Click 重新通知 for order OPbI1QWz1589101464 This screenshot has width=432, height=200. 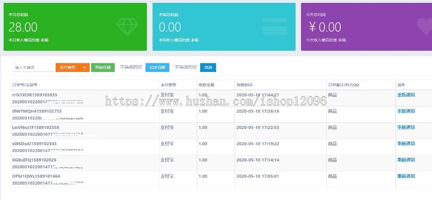pyautogui.click(x=406, y=176)
